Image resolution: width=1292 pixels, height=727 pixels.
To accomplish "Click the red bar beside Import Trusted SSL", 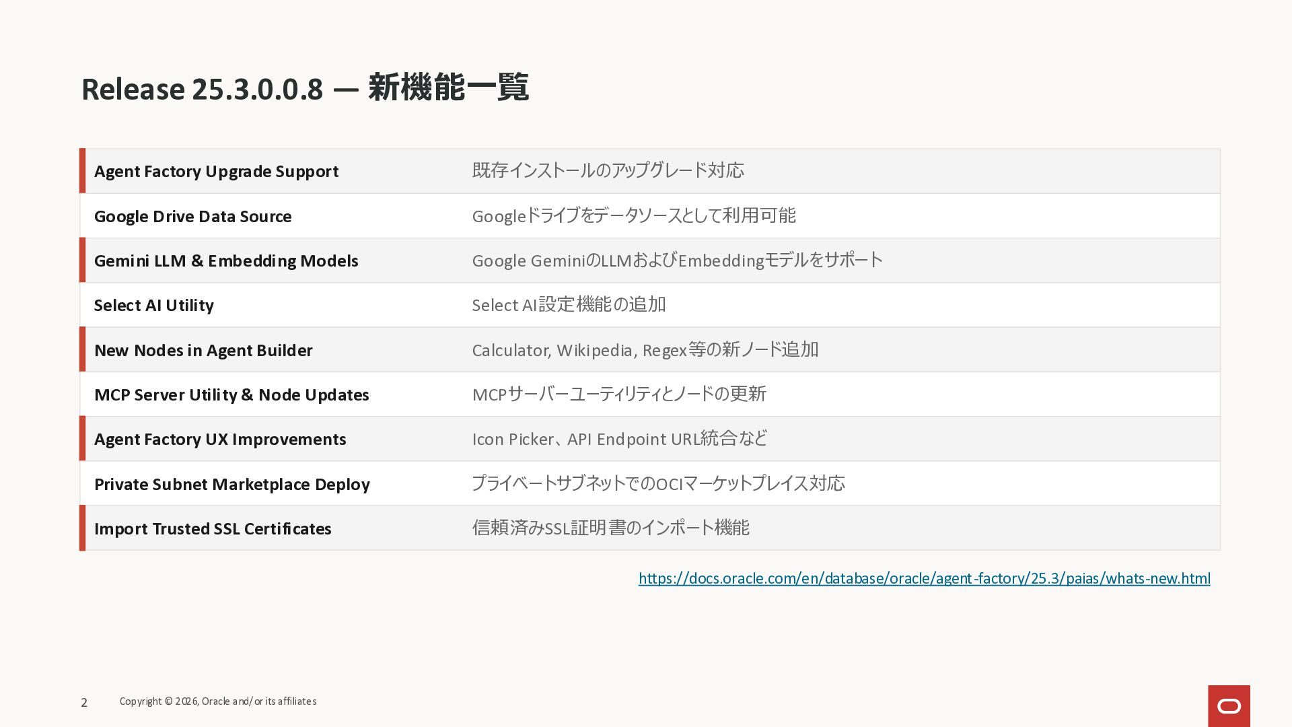I will [x=82, y=528].
